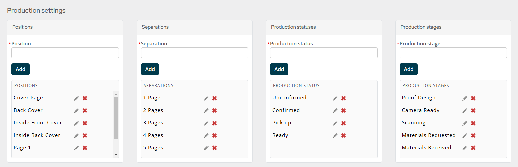This screenshot has height=167, width=518.
Task: Click the 'Production settings' heading
Action: tap(36, 10)
